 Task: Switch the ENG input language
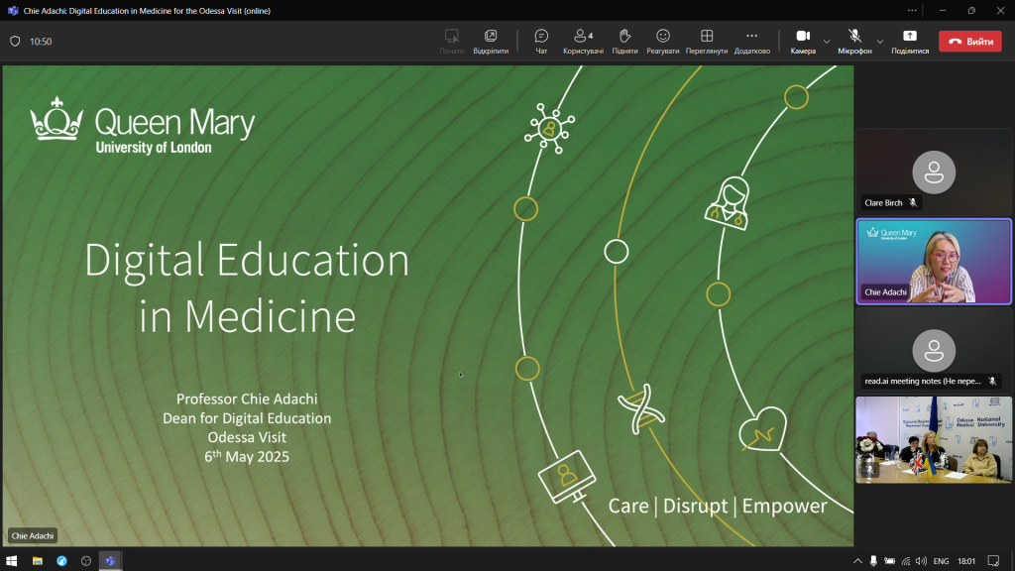click(942, 561)
